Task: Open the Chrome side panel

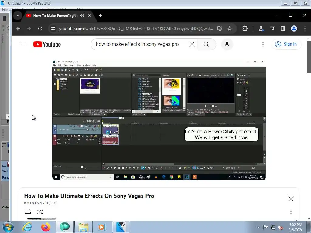Action: tap(283, 29)
